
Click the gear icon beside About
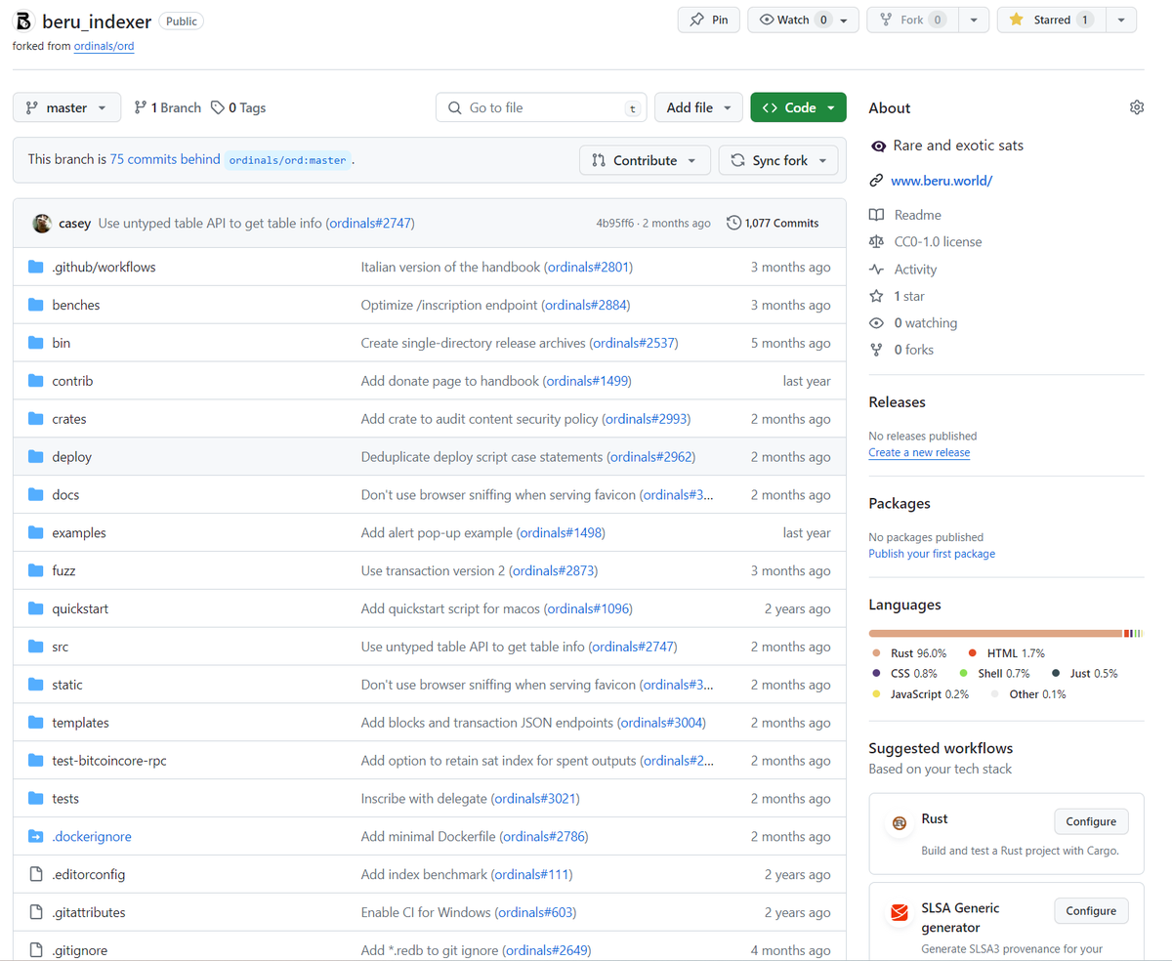click(x=1136, y=107)
